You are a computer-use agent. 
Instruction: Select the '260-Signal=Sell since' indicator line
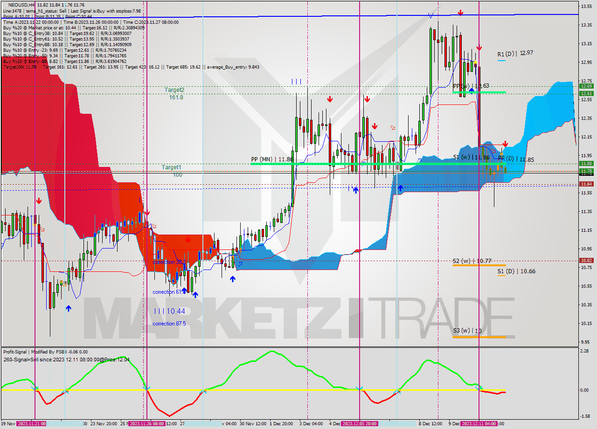click(x=66, y=360)
